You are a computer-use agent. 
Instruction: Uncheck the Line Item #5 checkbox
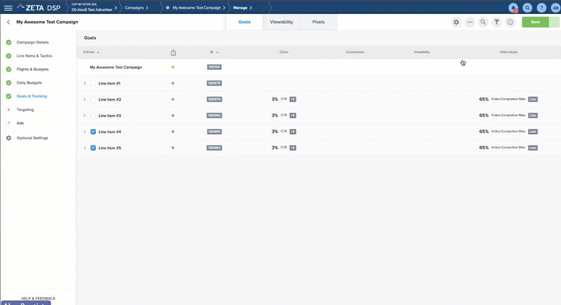[x=93, y=148]
